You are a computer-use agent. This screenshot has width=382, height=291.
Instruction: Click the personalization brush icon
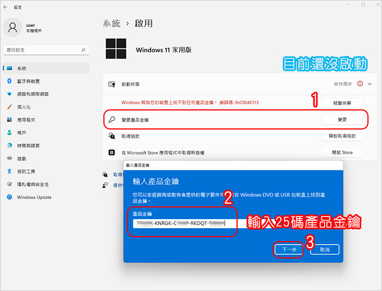(10, 107)
